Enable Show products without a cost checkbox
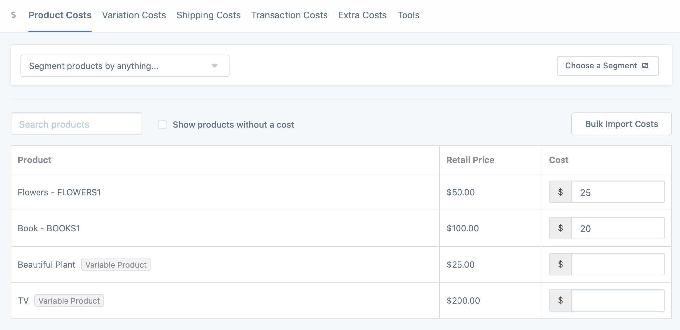This screenshot has height=330, width=680. 162,125
